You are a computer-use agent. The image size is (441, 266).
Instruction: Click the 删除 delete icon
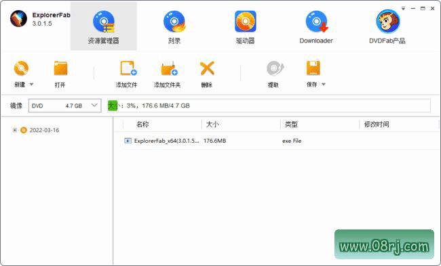pos(207,68)
